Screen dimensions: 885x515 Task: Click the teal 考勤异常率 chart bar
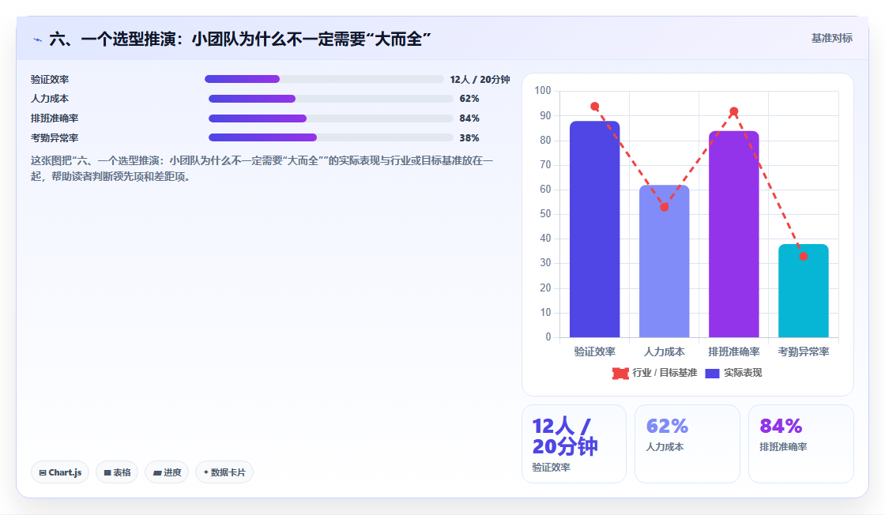803,291
